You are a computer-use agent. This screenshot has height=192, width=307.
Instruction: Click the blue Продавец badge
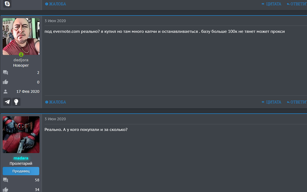pos(21,171)
